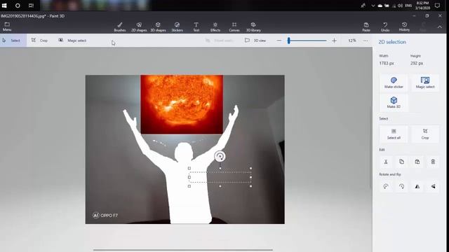Screen dimensions: 449x252
Task: Open the 2D shapes tab
Action: [x=139, y=27]
